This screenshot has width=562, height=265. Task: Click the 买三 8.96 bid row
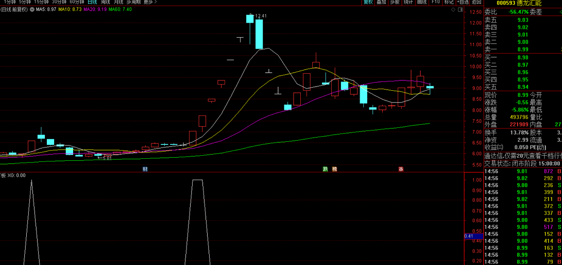(x=523, y=72)
